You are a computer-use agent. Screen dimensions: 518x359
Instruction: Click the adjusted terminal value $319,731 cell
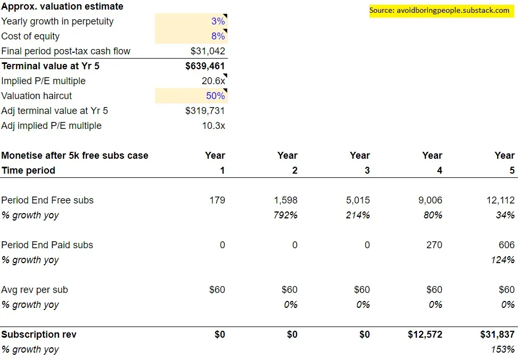pyautogui.click(x=205, y=111)
